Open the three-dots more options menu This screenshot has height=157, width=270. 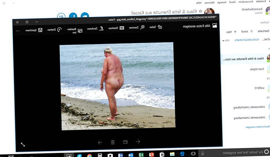tap(18, 30)
